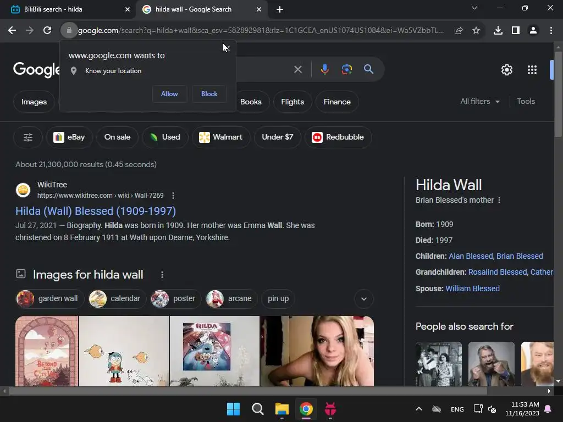Open the Windows Start menu
The height and width of the screenshot is (422, 563).
(233, 409)
